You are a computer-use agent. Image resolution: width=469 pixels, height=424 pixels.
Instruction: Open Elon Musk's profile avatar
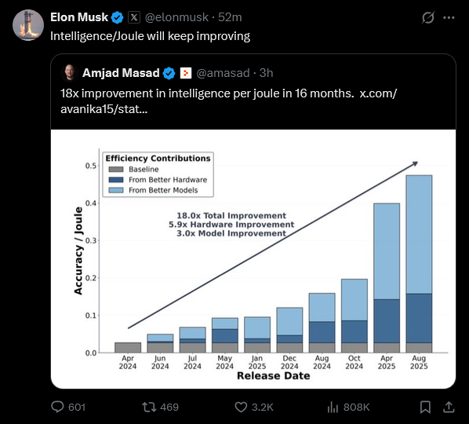coord(28,25)
